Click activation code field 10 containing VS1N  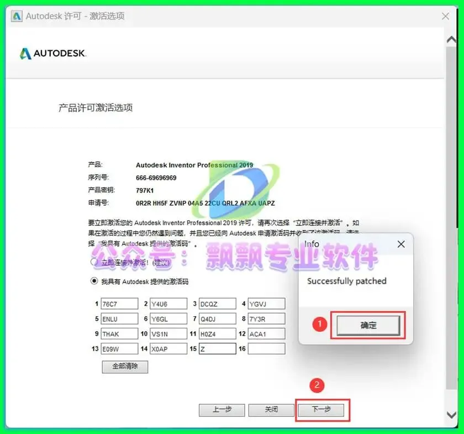click(168, 333)
